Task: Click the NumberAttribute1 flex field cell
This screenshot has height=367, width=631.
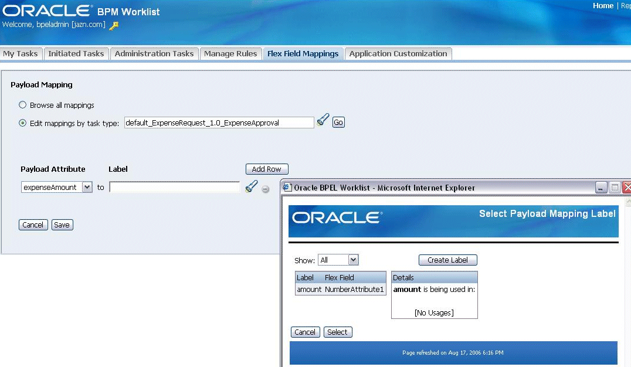Action: (x=354, y=290)
